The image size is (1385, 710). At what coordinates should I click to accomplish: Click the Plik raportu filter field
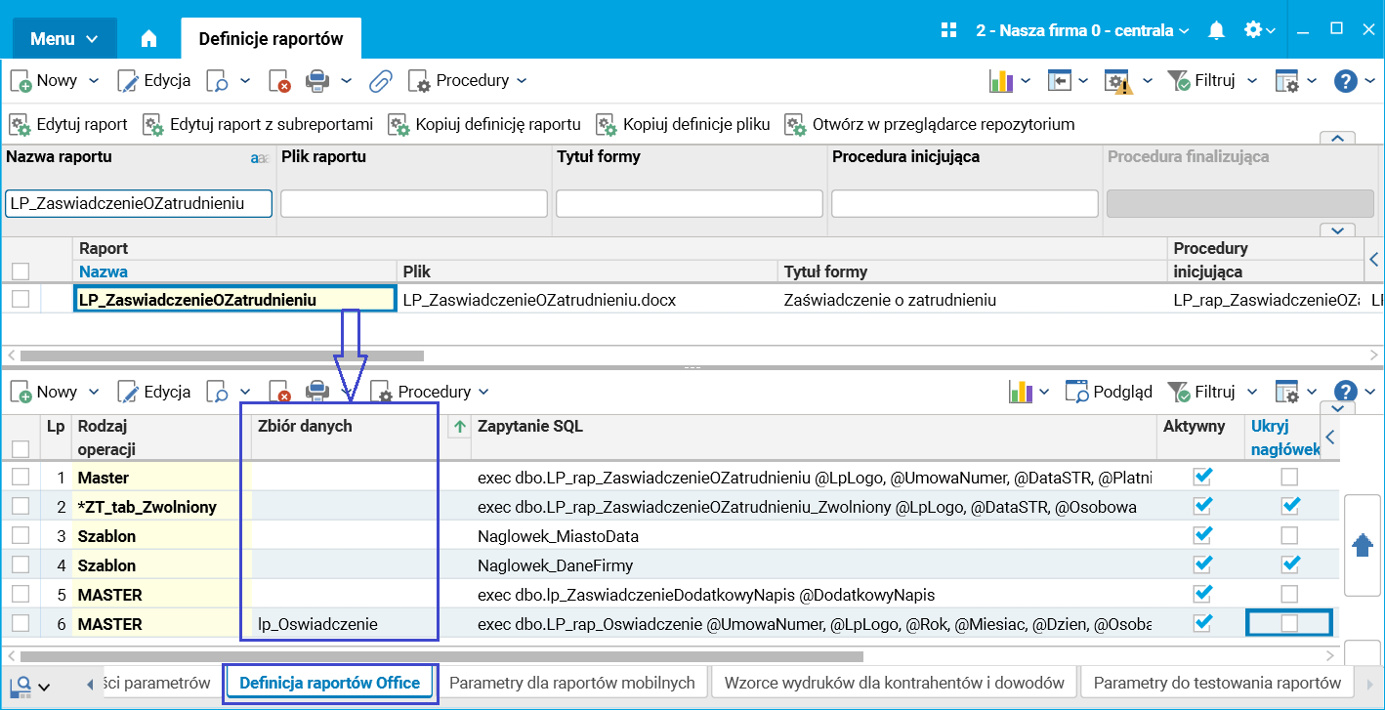(414, 203)
